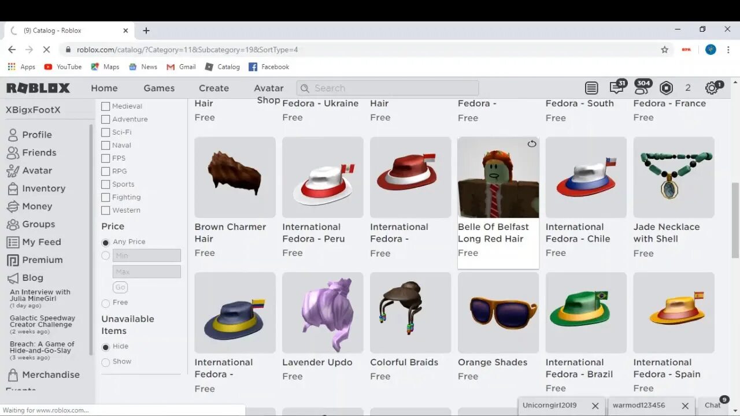Check the Medieval genre checkbox

tap(105, 106)
